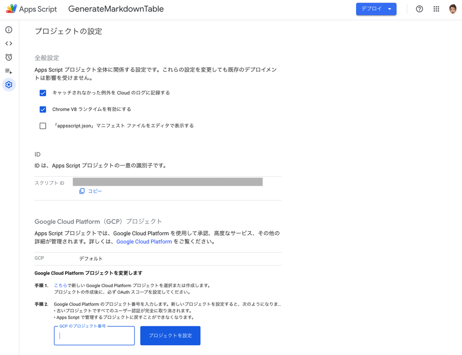Screen dimensions: 462x355
Task: Enable showing appsscript.json manifest file in editor
Action: (43, 126)
